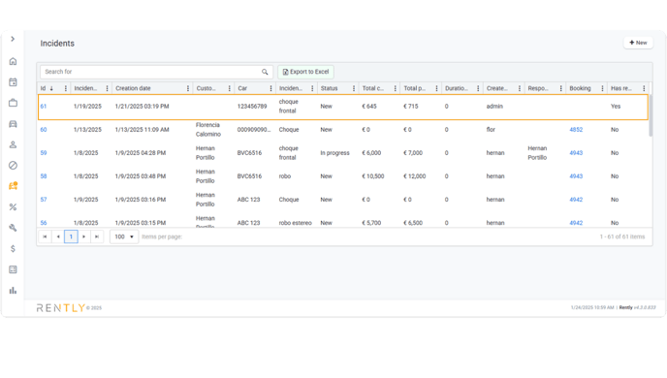Sort by Car column header
This screenshot has height=378, width=667.
pos(242,88)
